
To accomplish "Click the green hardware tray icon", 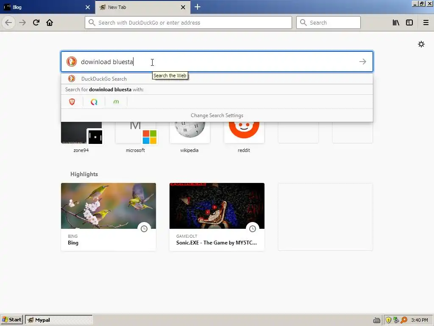I will (x=396, y=320).
